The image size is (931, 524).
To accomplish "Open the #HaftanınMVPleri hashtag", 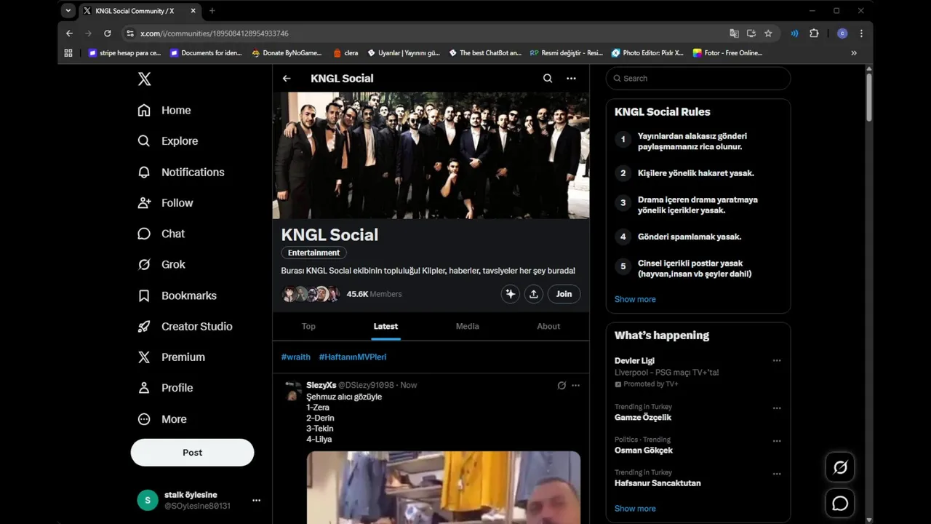I will coord(353,357).
